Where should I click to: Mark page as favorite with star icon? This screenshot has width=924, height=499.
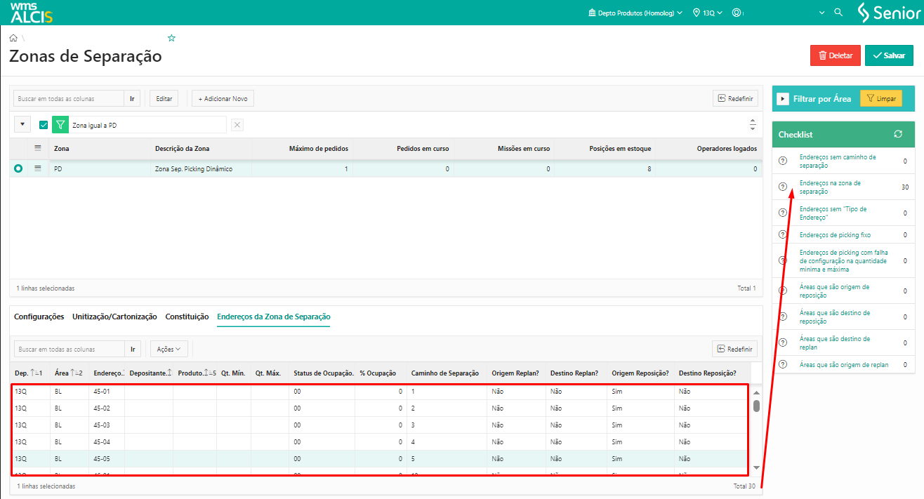[x=171, y=38]
